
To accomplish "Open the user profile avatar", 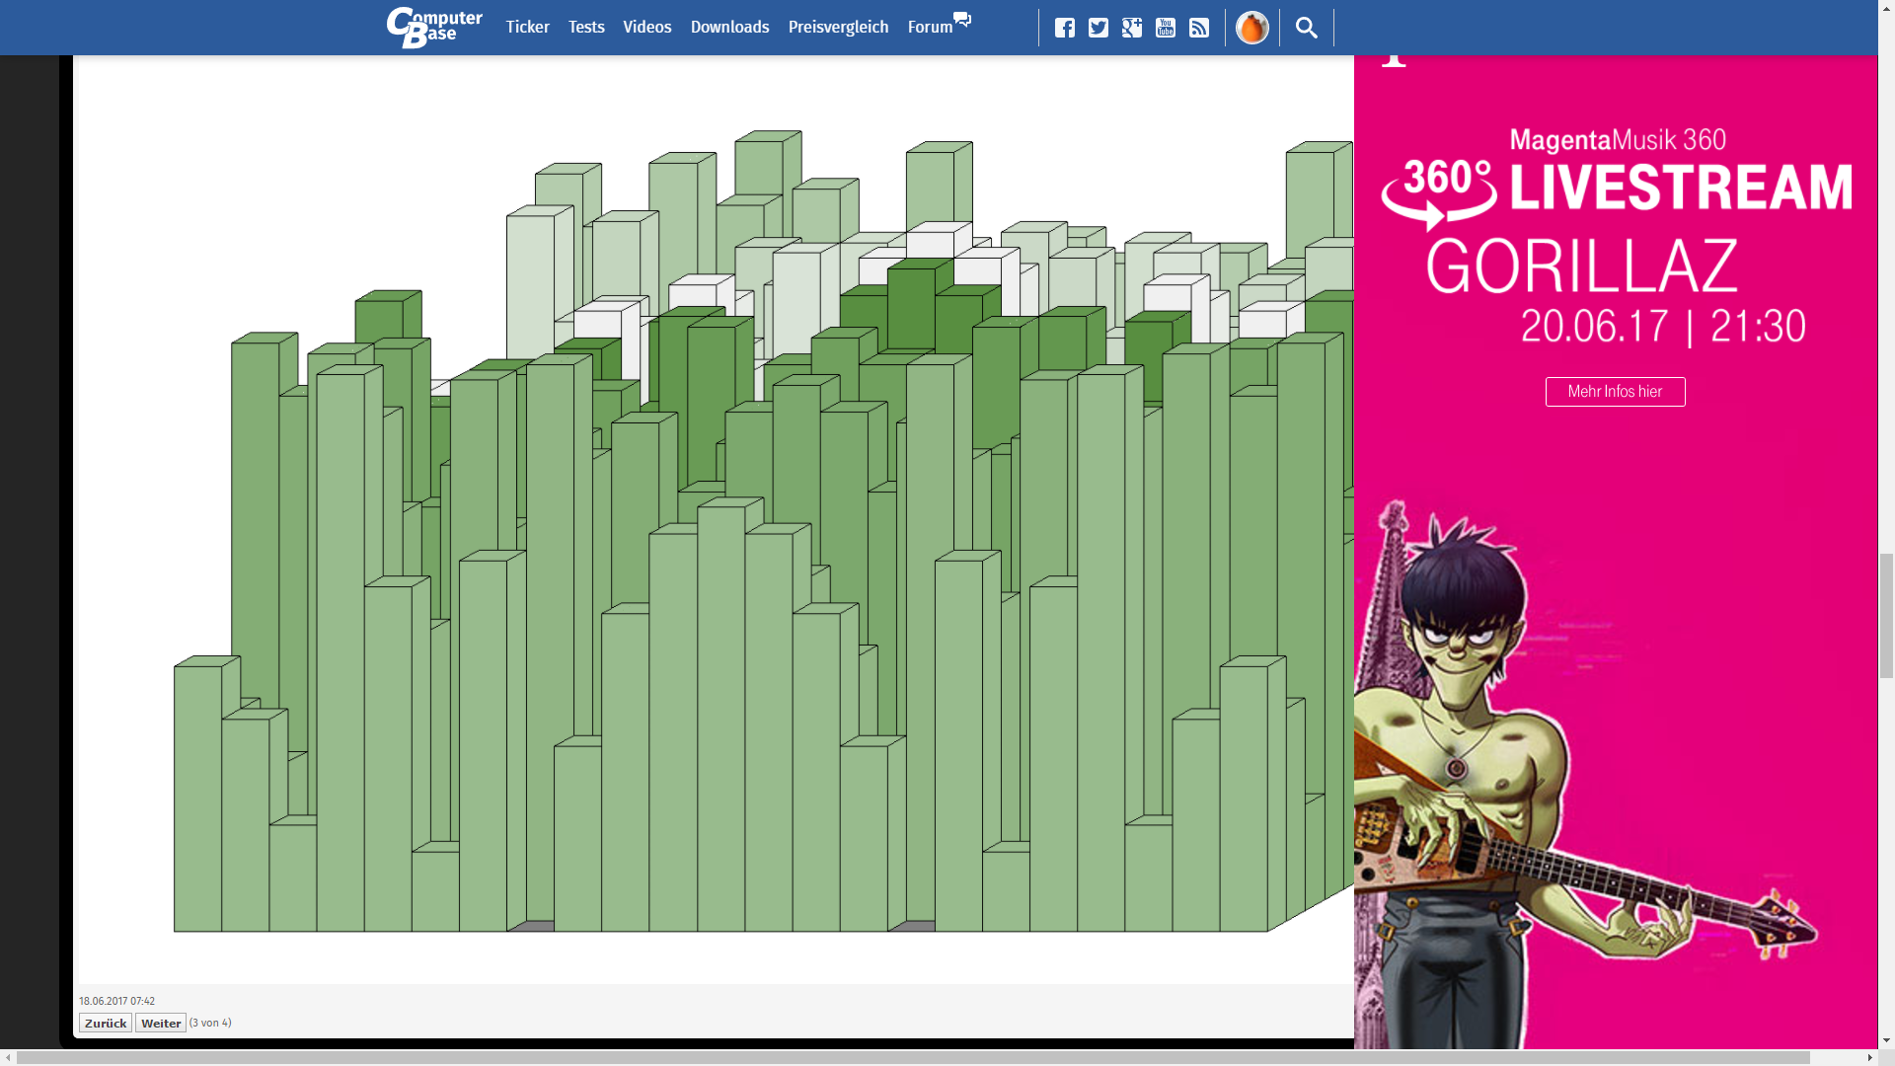I will pyautogui.click(x=1251, y=28).
